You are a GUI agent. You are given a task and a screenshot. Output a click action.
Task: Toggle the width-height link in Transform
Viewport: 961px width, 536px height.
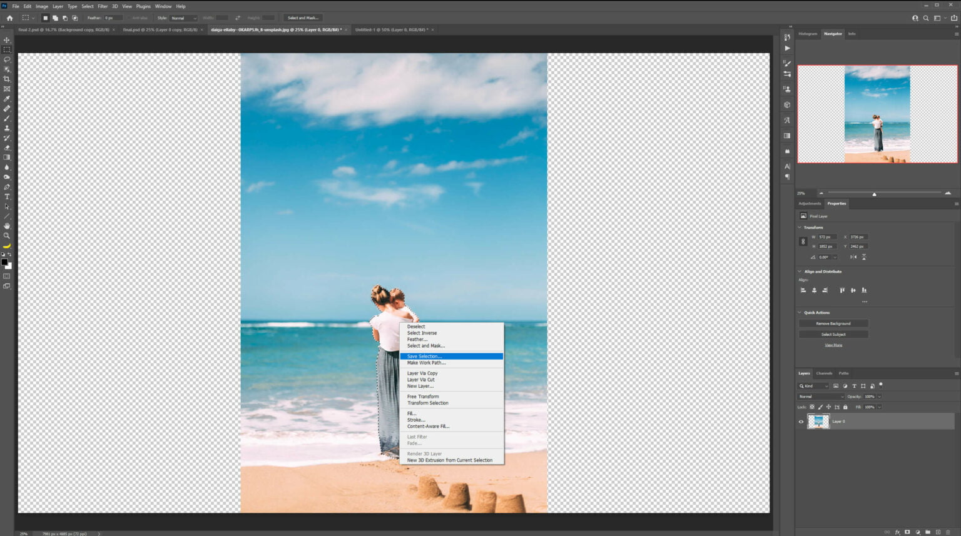(x=803, y=241)
